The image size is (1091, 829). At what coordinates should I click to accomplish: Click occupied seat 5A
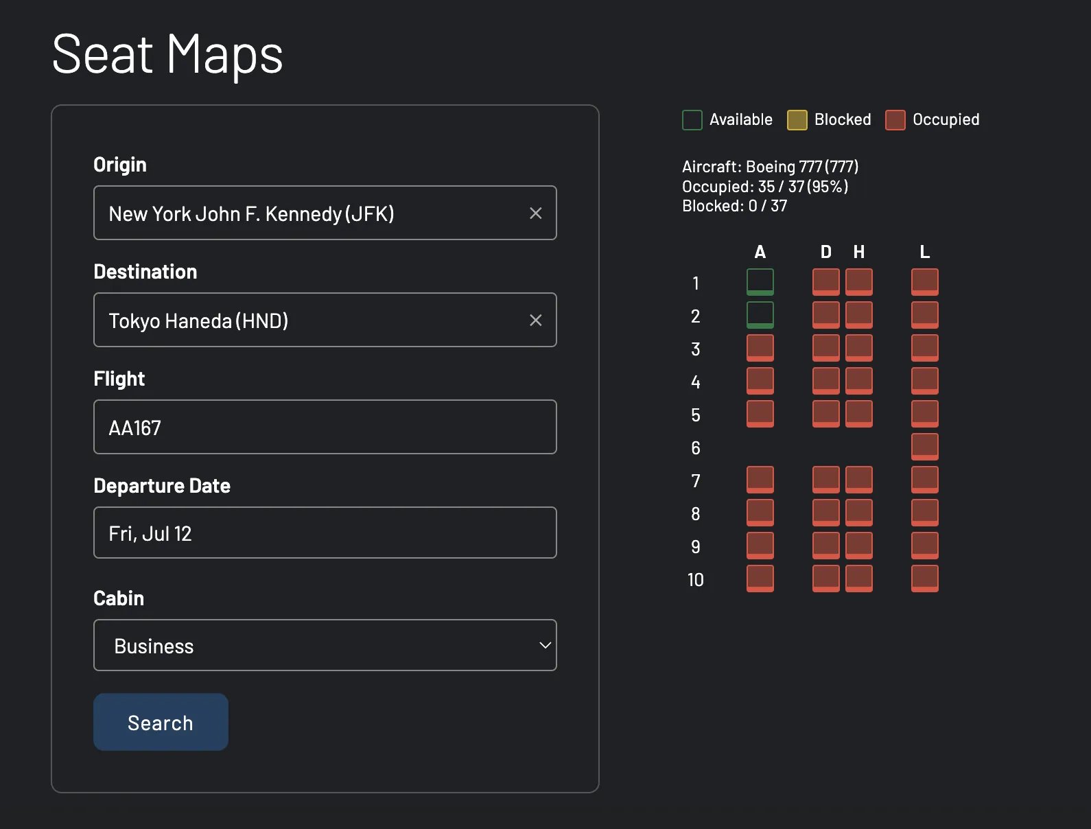tap(760, 414)
